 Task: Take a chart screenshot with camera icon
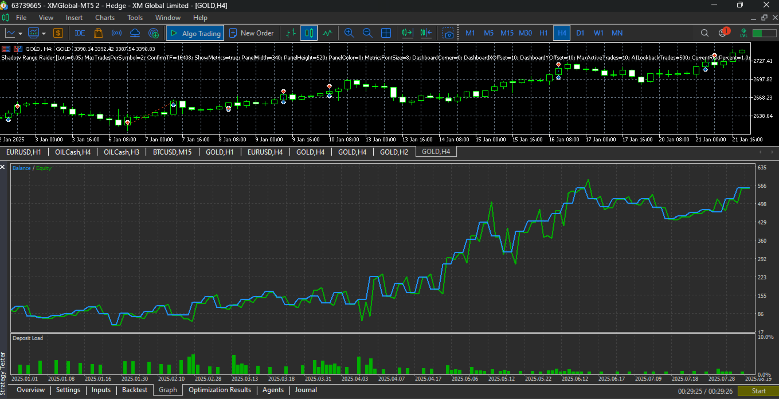tap(448, 33)
